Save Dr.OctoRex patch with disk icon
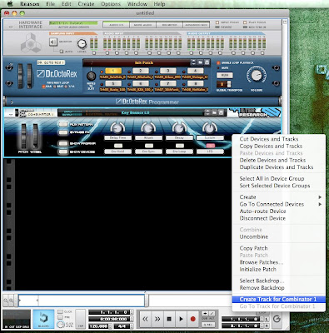Screen dimensions: 329x333 point(207,62)
